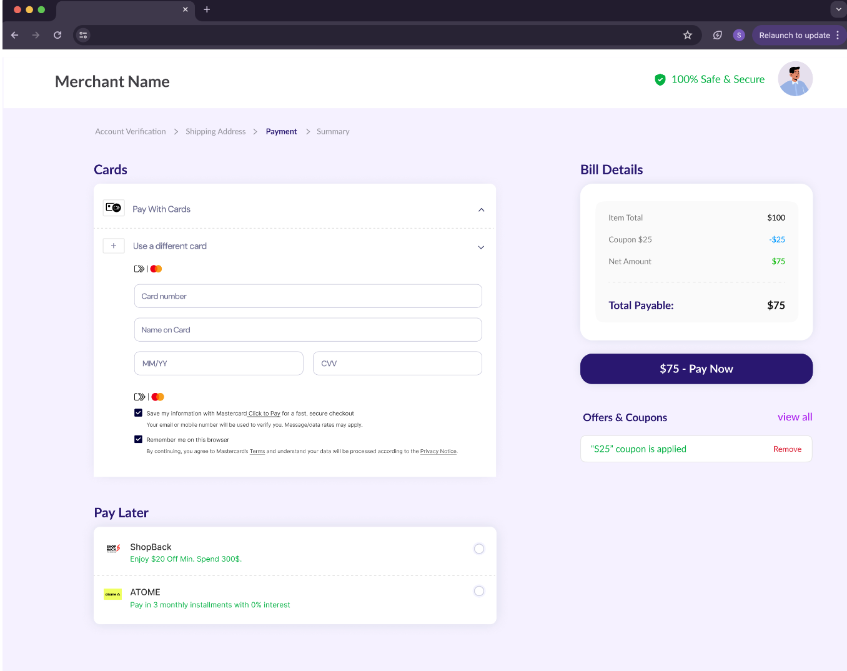Click the browser address bar
Image resolution: width=847 pixels, height=671 pixels.
(387, 35)
